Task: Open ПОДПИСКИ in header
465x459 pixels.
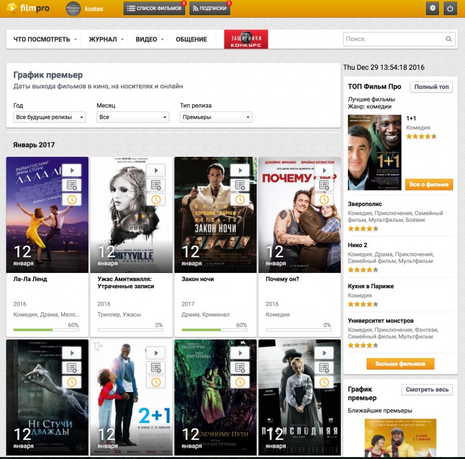Action: (210, 8)
